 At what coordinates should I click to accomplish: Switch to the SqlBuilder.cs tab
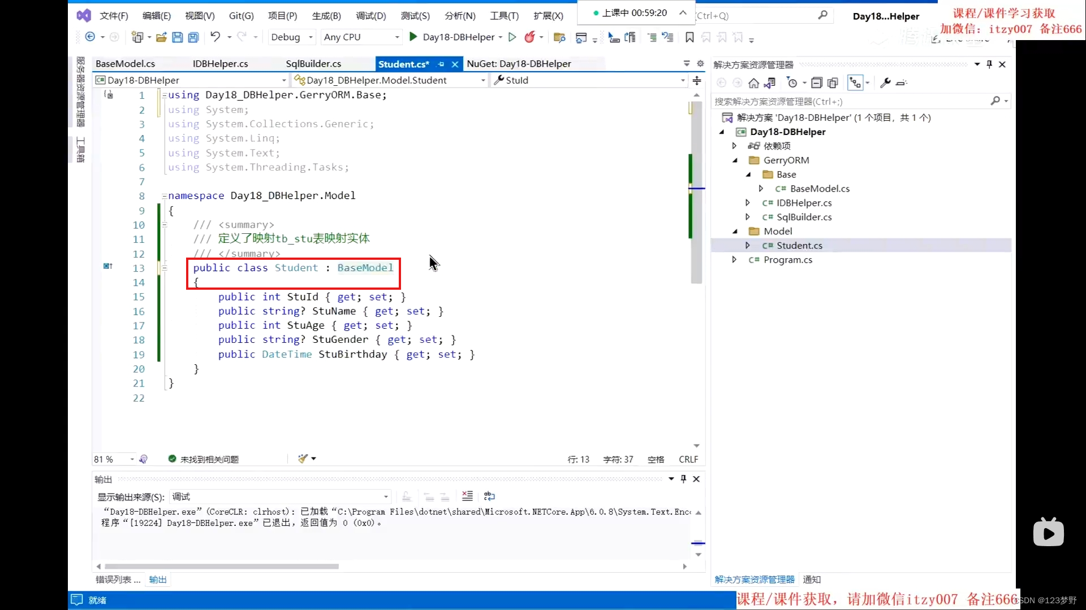click(313, 64)
